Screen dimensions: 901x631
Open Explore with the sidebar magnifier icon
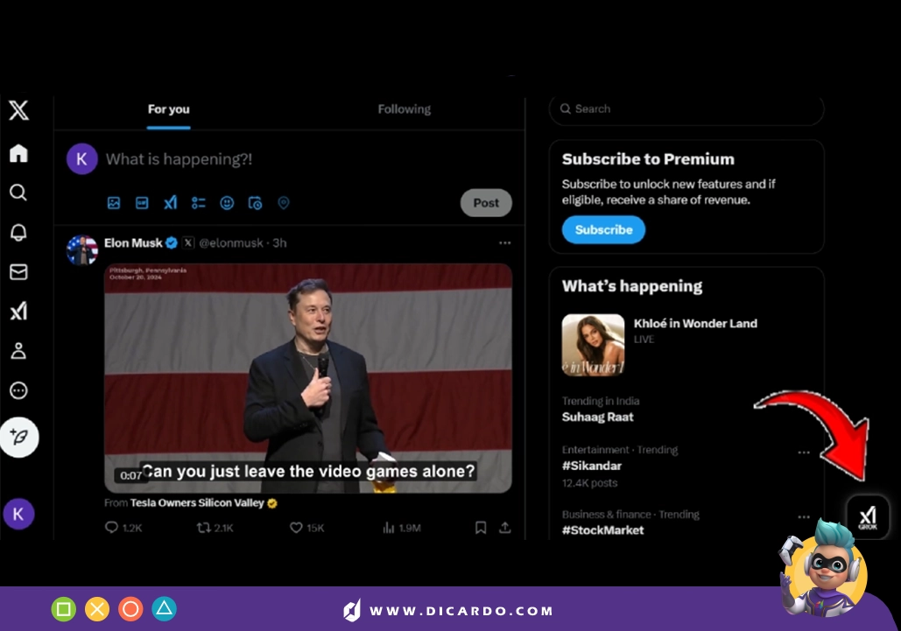tap(18, 193)
